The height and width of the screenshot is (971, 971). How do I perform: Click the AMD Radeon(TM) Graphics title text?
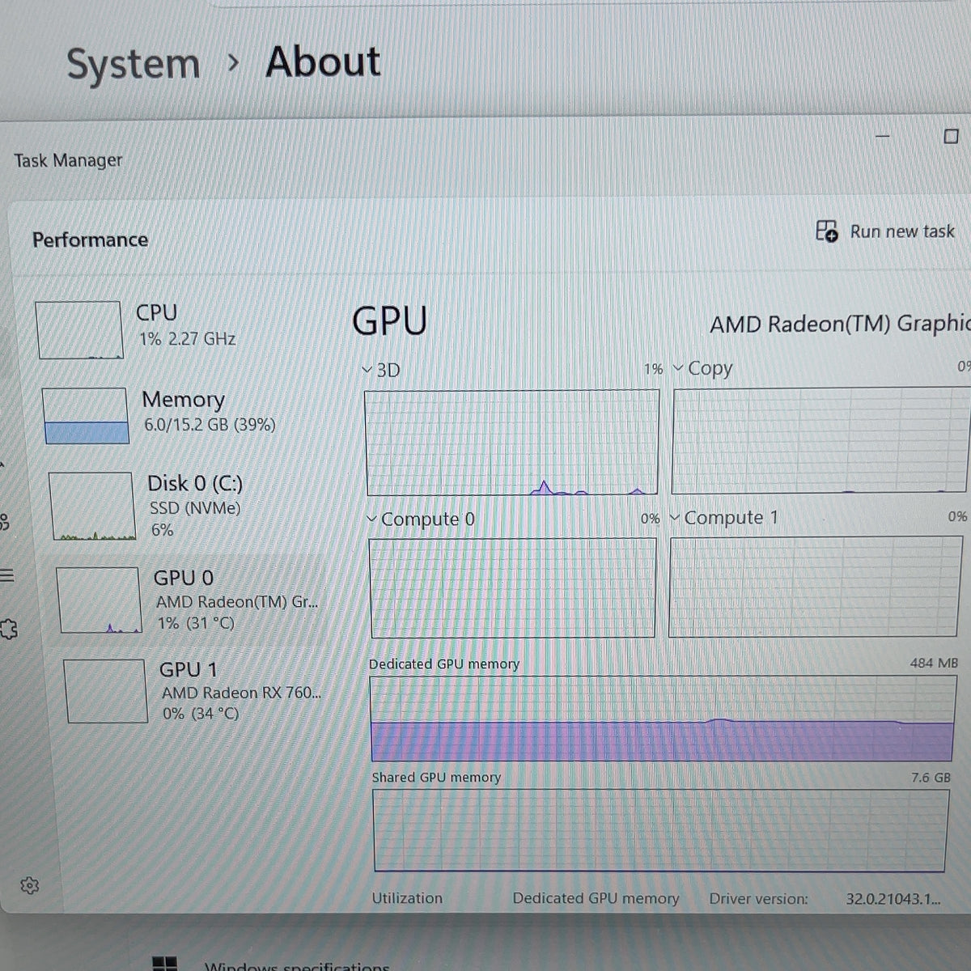point(840,324)
